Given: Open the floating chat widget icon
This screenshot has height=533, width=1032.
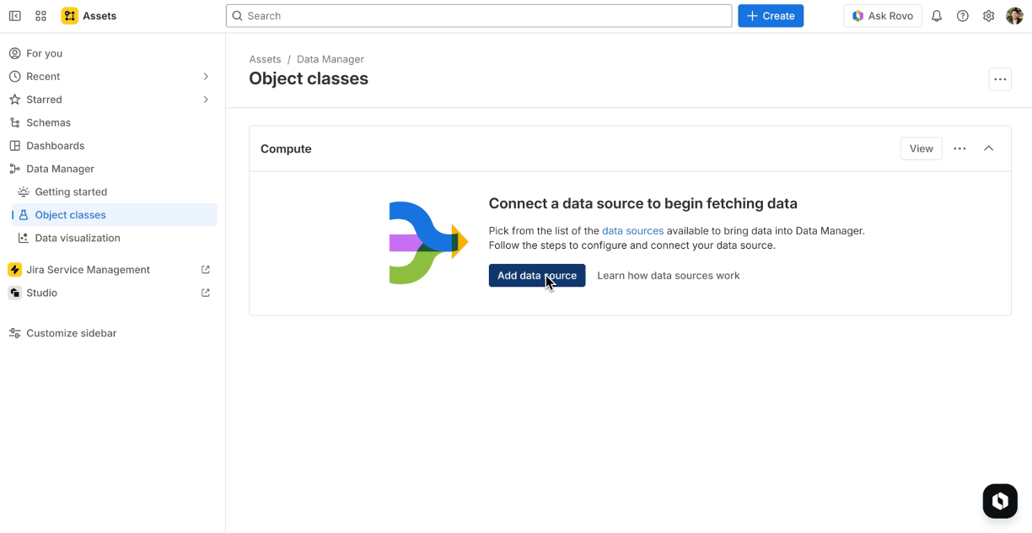Looking at the screenshot, I should [x=1000, y=501].
